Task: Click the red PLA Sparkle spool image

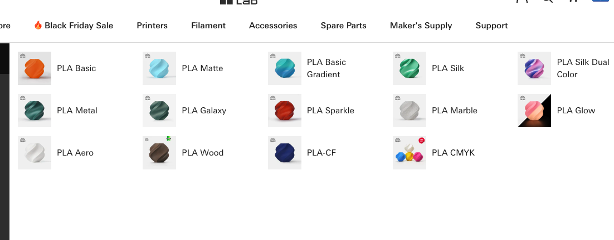Action: click(285, 111)
